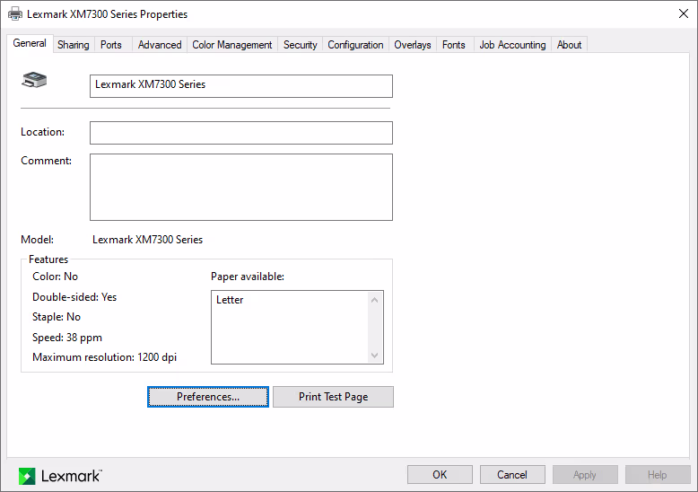Click 'Maximum resolution: 1200 dpi' text
The width and height of the screenshot is (698, 492).
(105, 357)
